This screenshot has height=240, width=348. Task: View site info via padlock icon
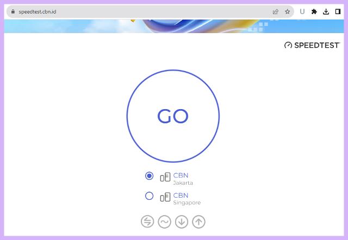tap(13, 11)
